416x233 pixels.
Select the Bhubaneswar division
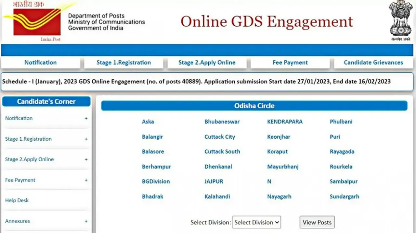(222, 122)
